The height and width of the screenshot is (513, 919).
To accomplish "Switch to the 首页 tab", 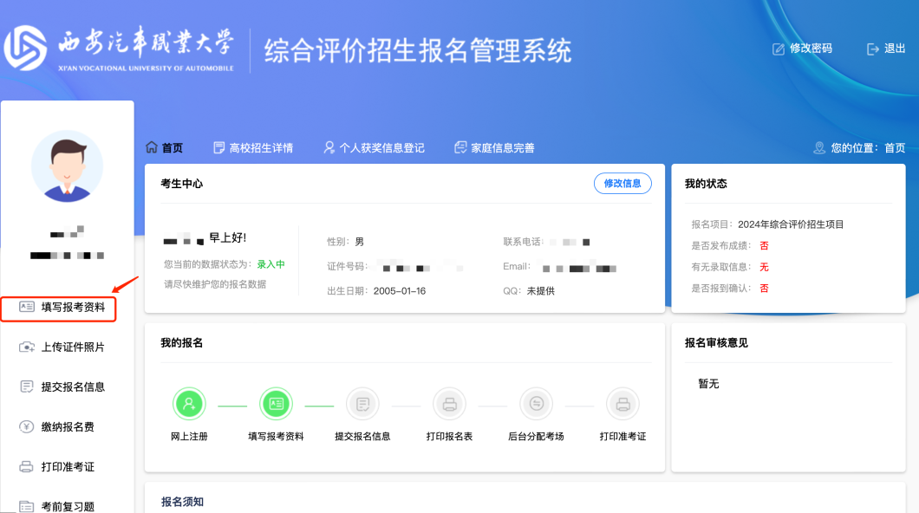I will (x=165, y=146).
